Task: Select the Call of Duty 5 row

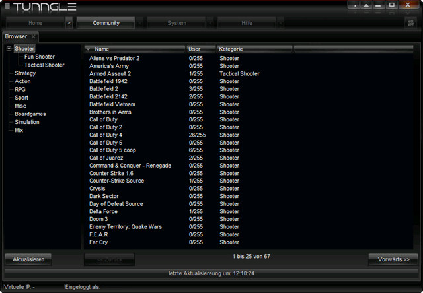Action: (x=249, y=143)
